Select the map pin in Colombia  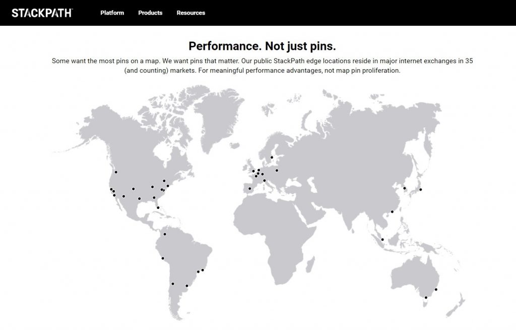pyautogui.click(x=165, y=234)
